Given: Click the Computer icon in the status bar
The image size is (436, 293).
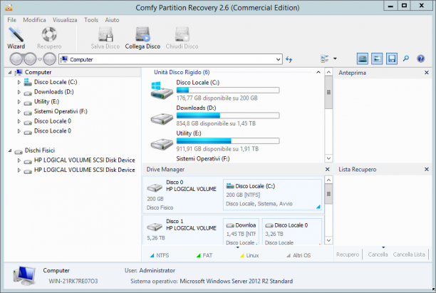Looking at the screenshot, I should click(24, 275).
